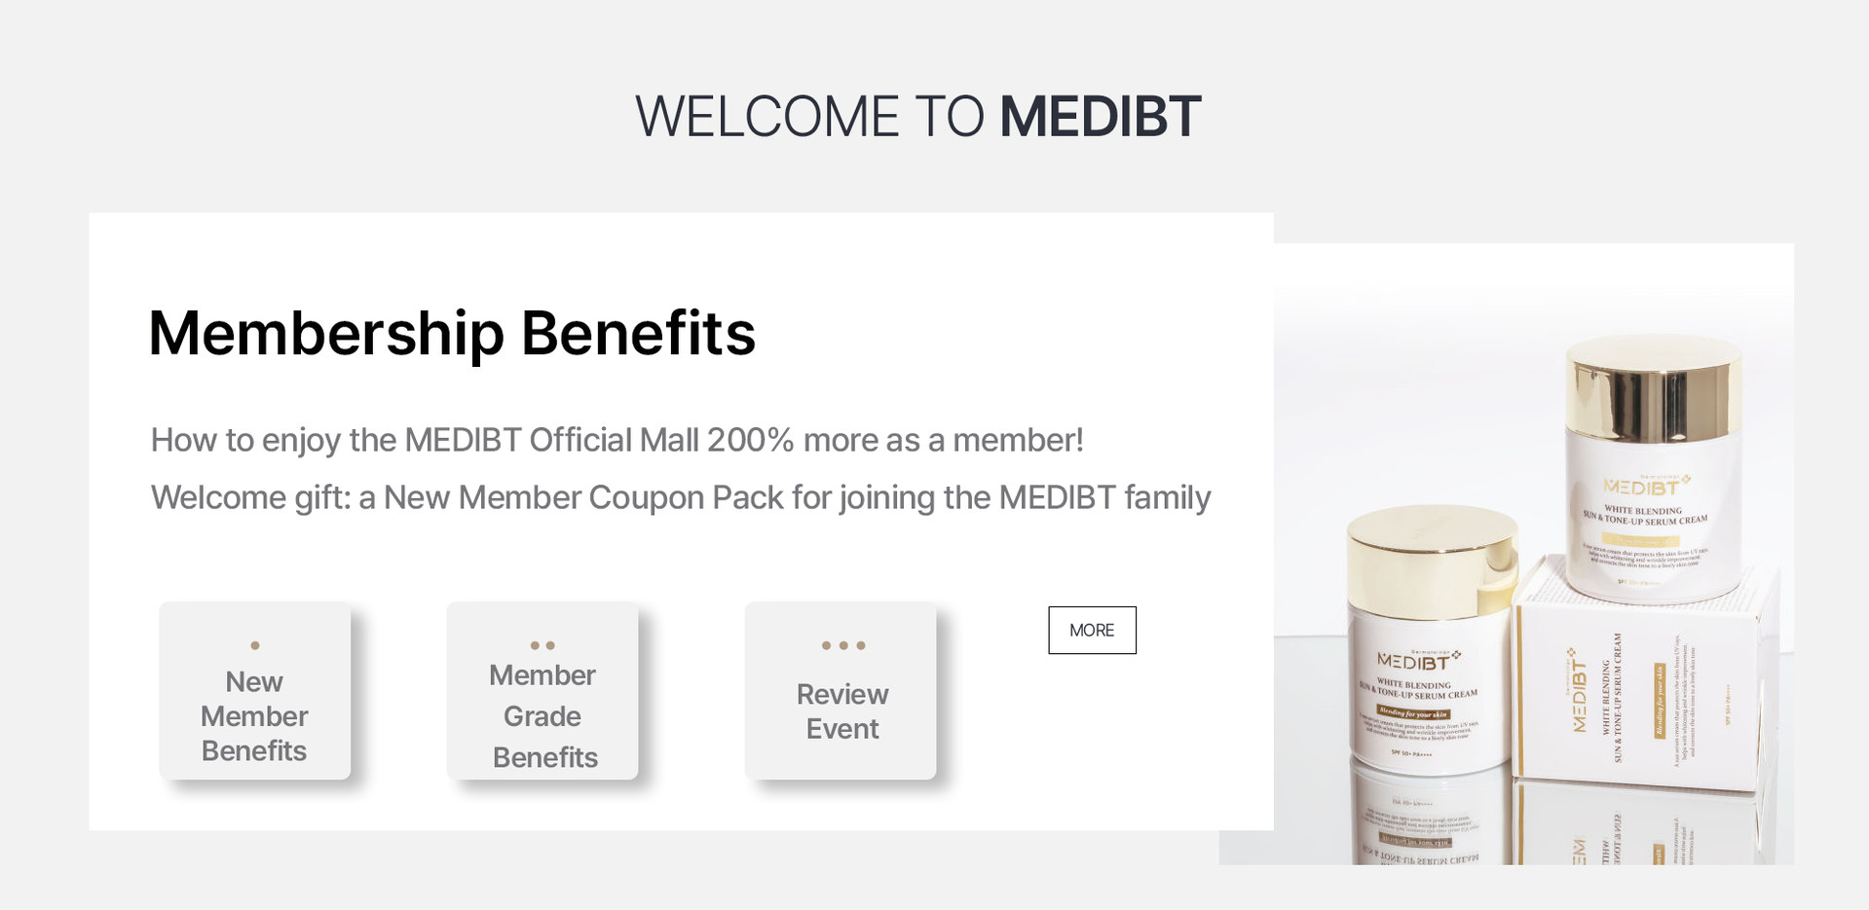Screen dimensions: 1869x910
Task: Click the bold MEDIBT word in the page title
Action: click(1101, 117)
